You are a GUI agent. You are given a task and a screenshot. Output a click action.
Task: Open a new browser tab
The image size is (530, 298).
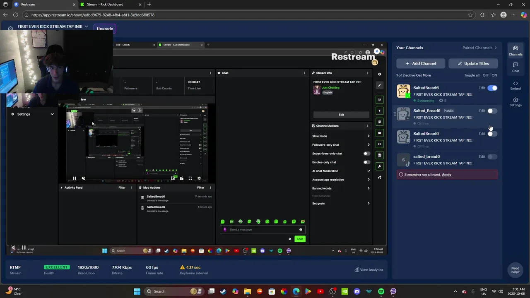click(x=149, y=5)
